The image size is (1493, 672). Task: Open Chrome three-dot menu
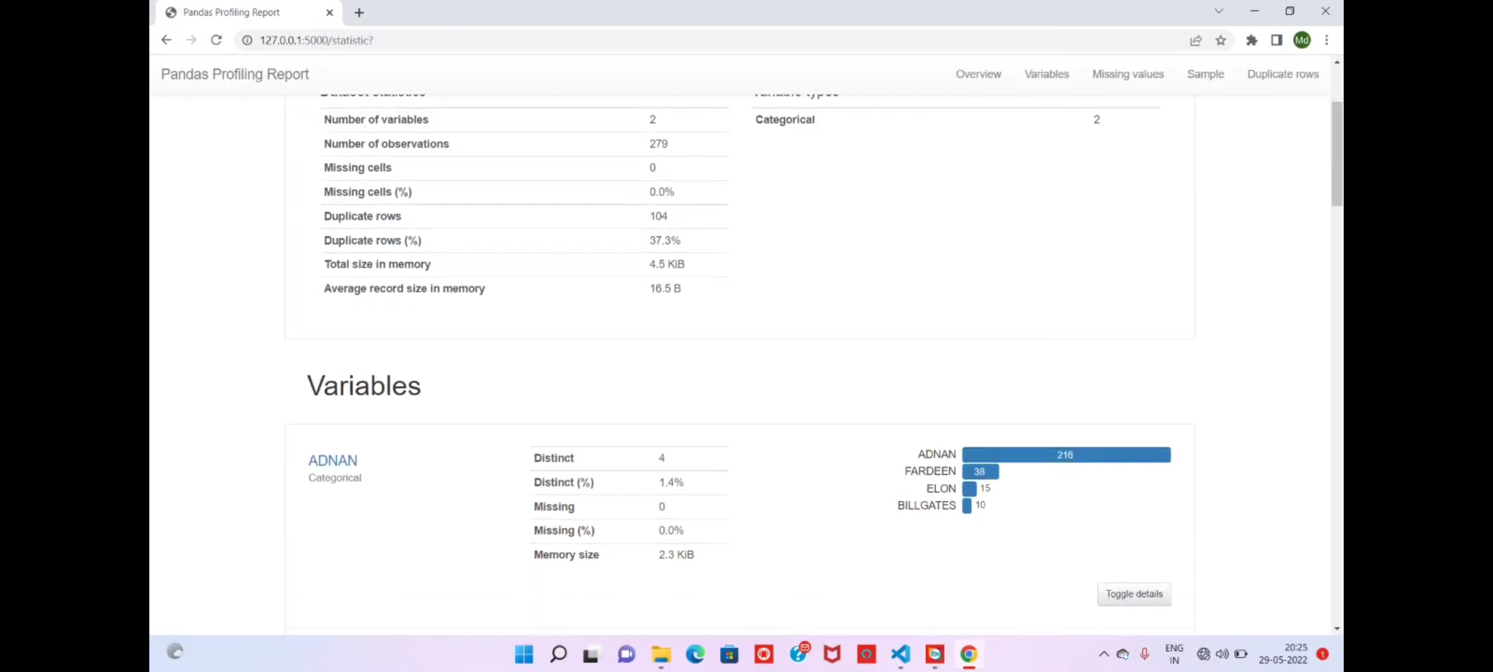pos(1326,40)
